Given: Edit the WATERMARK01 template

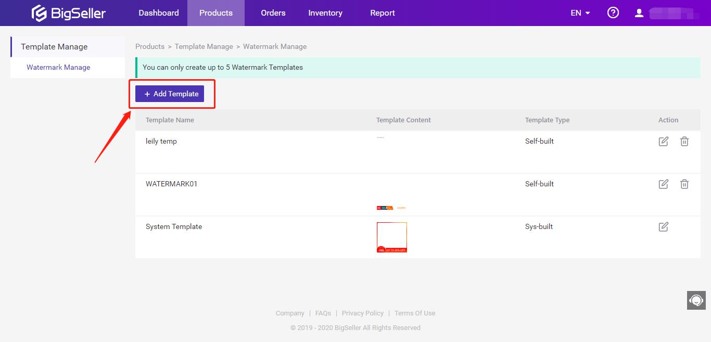Looking at the screenshot, I should click(x=663, y=184).
